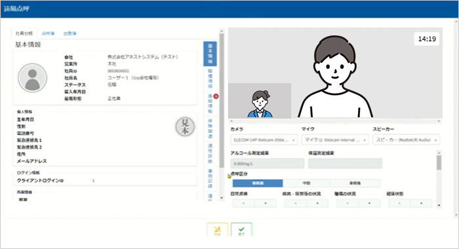This screenshot has width=459, height=249.
Task: Click the 在職 status value
Action: 112,85
